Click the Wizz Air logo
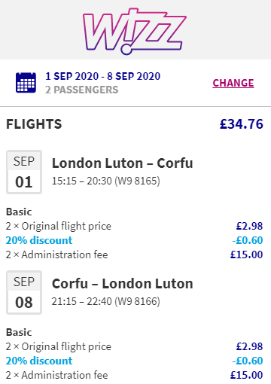The image size is (271, 384). 135,32
